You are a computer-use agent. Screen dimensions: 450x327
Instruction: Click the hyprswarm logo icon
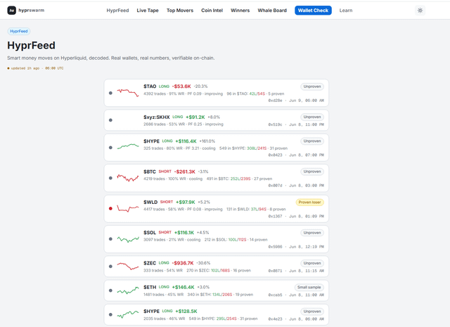click(x=11, y=11)
